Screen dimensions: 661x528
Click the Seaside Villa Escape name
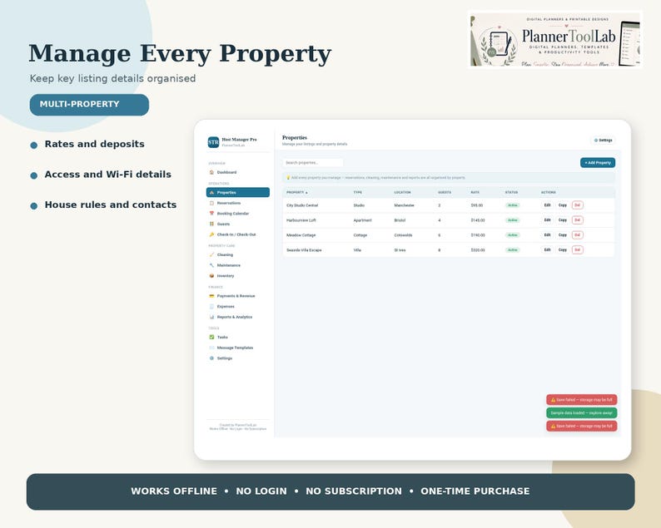click(x=304, y=250)
